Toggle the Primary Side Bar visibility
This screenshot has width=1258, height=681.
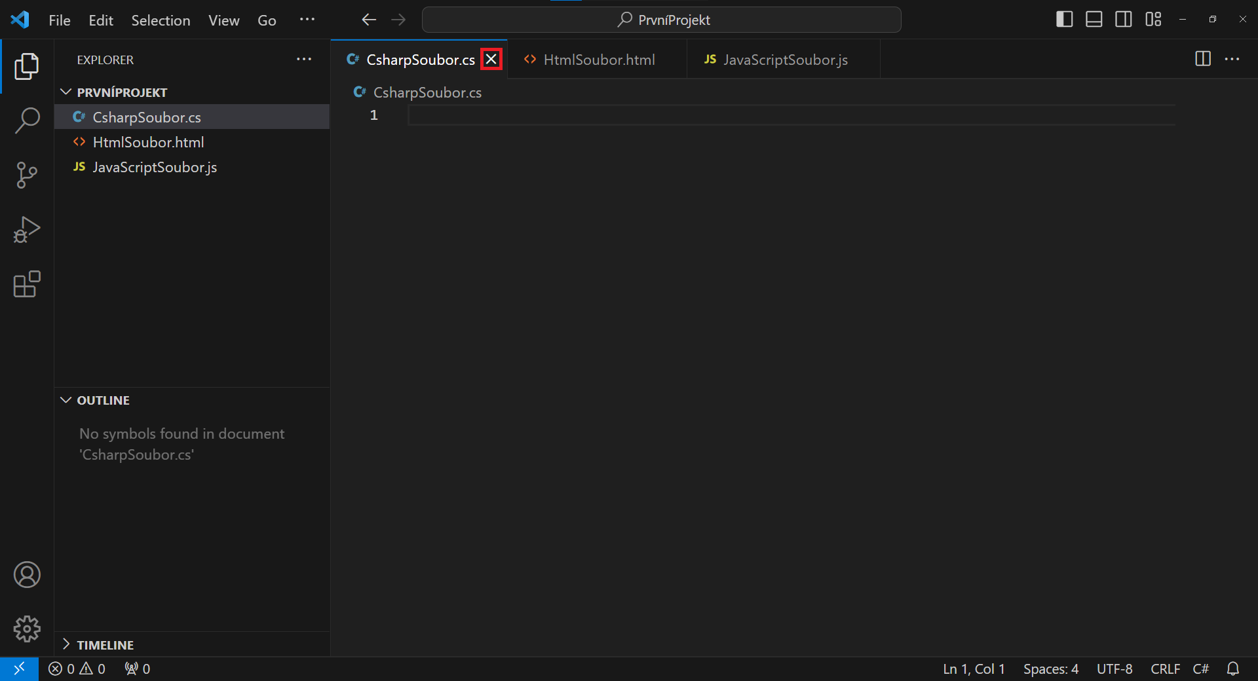[1063, 19]
